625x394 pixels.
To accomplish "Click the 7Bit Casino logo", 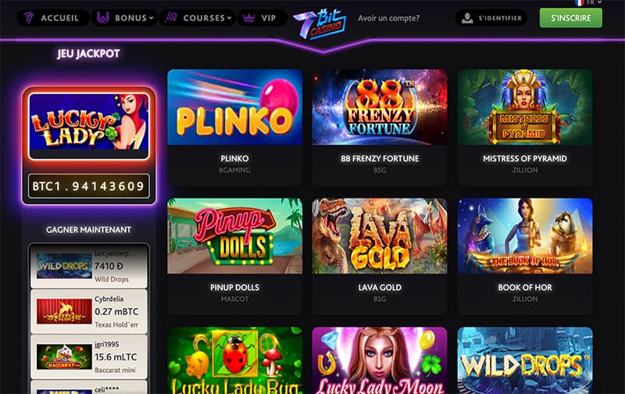I will click(x=320, y=23).
